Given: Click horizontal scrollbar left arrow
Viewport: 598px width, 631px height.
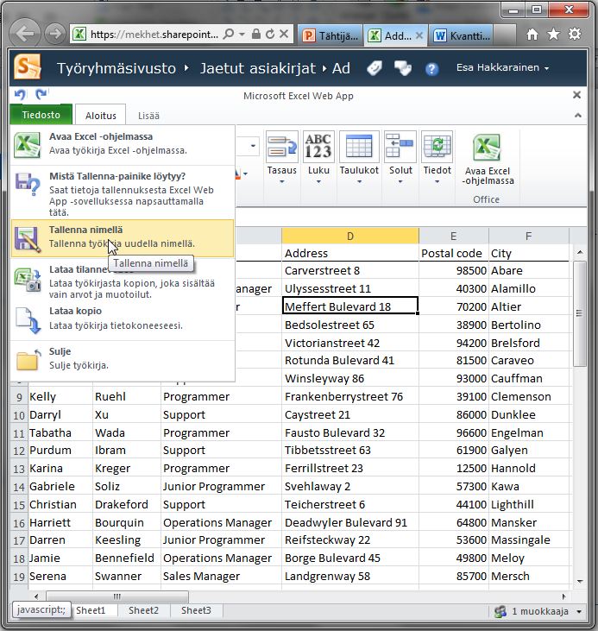Looking at the screenshot, I should 36,596.
